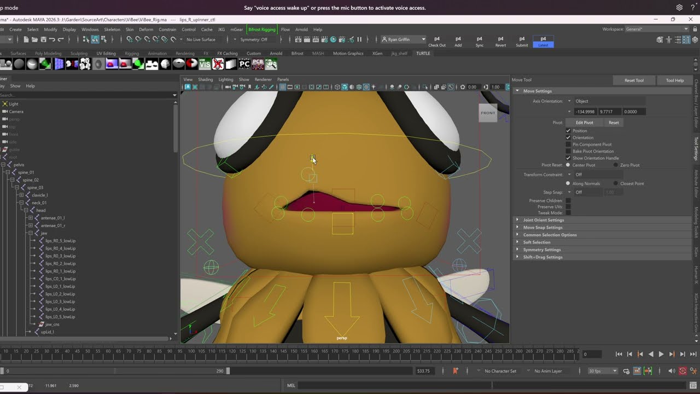Click the Save Scene floppy icon
The height and width of the screenshot is (394, 700).
43,39
